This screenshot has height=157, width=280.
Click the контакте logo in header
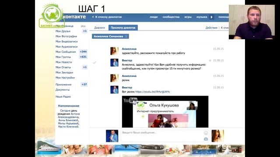(x=74, y=17)
